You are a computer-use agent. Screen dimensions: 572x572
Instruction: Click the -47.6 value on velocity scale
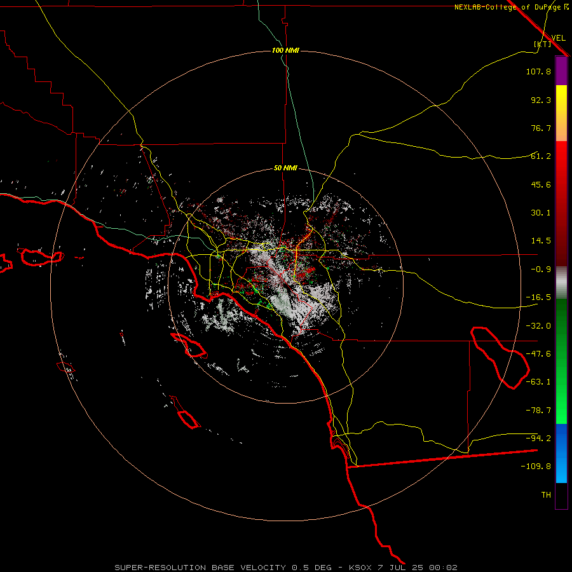click(538, 354)
